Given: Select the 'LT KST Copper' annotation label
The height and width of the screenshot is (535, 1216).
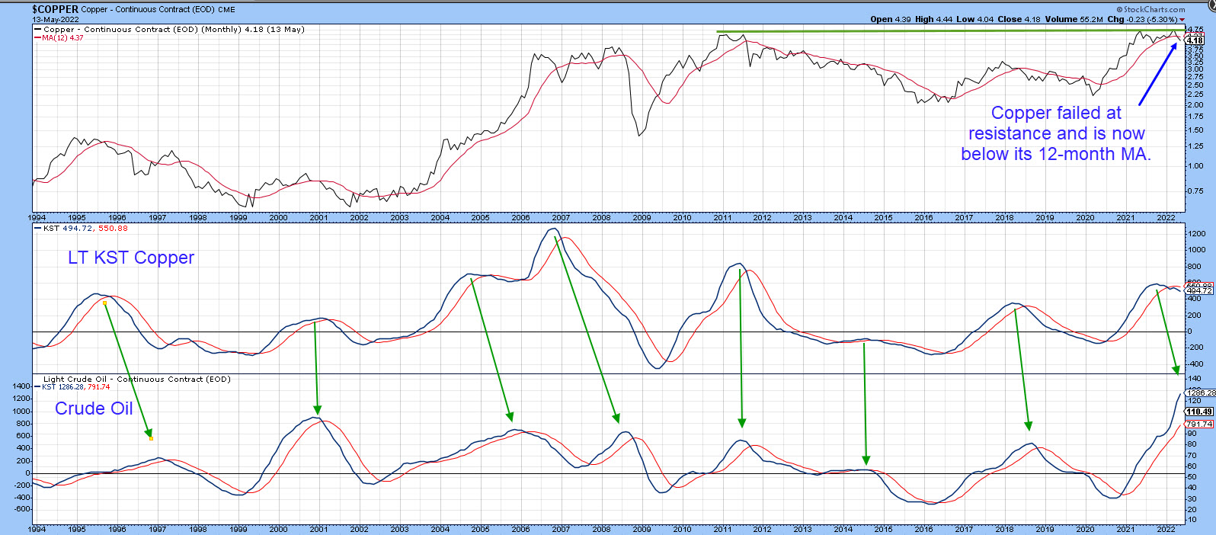Looking at the screenshot, I should pyautogui.click(x=131, y=258).
